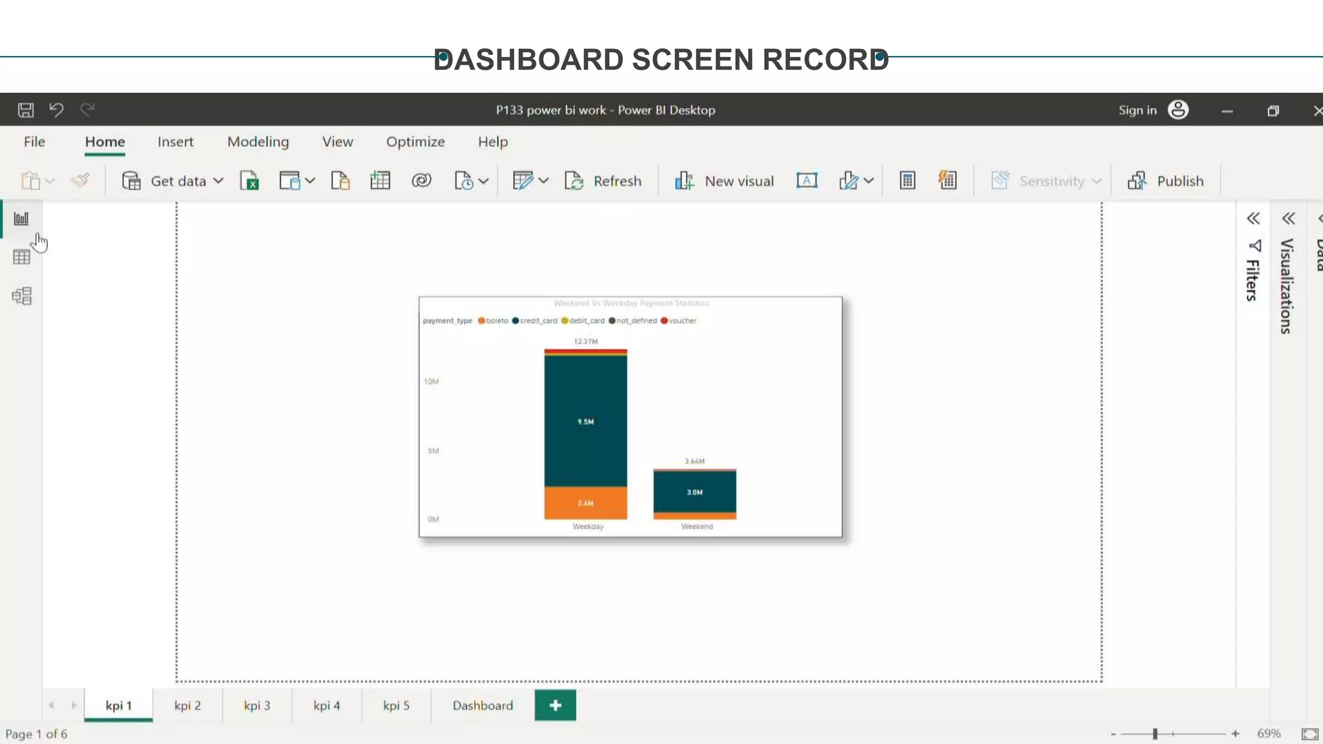Open the Transform data dropdown arrow

[543, 181]
